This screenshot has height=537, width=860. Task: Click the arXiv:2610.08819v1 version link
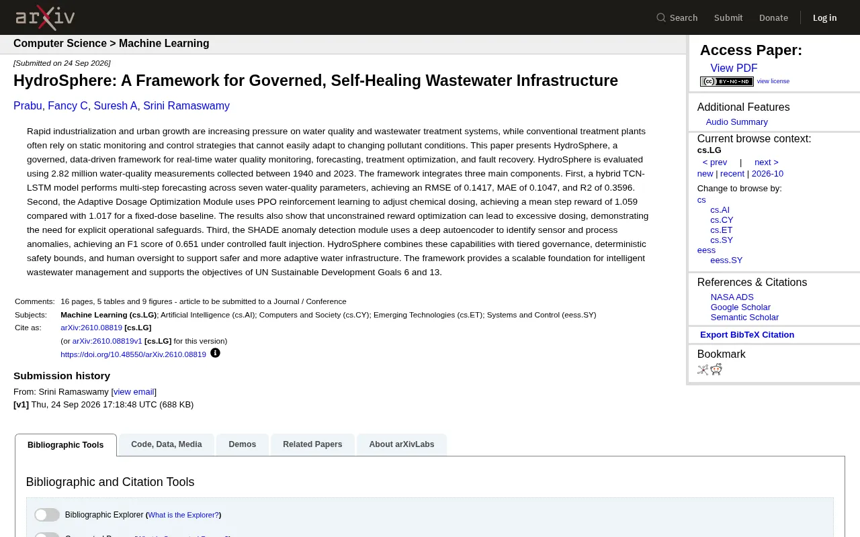(x=107, y=341)
